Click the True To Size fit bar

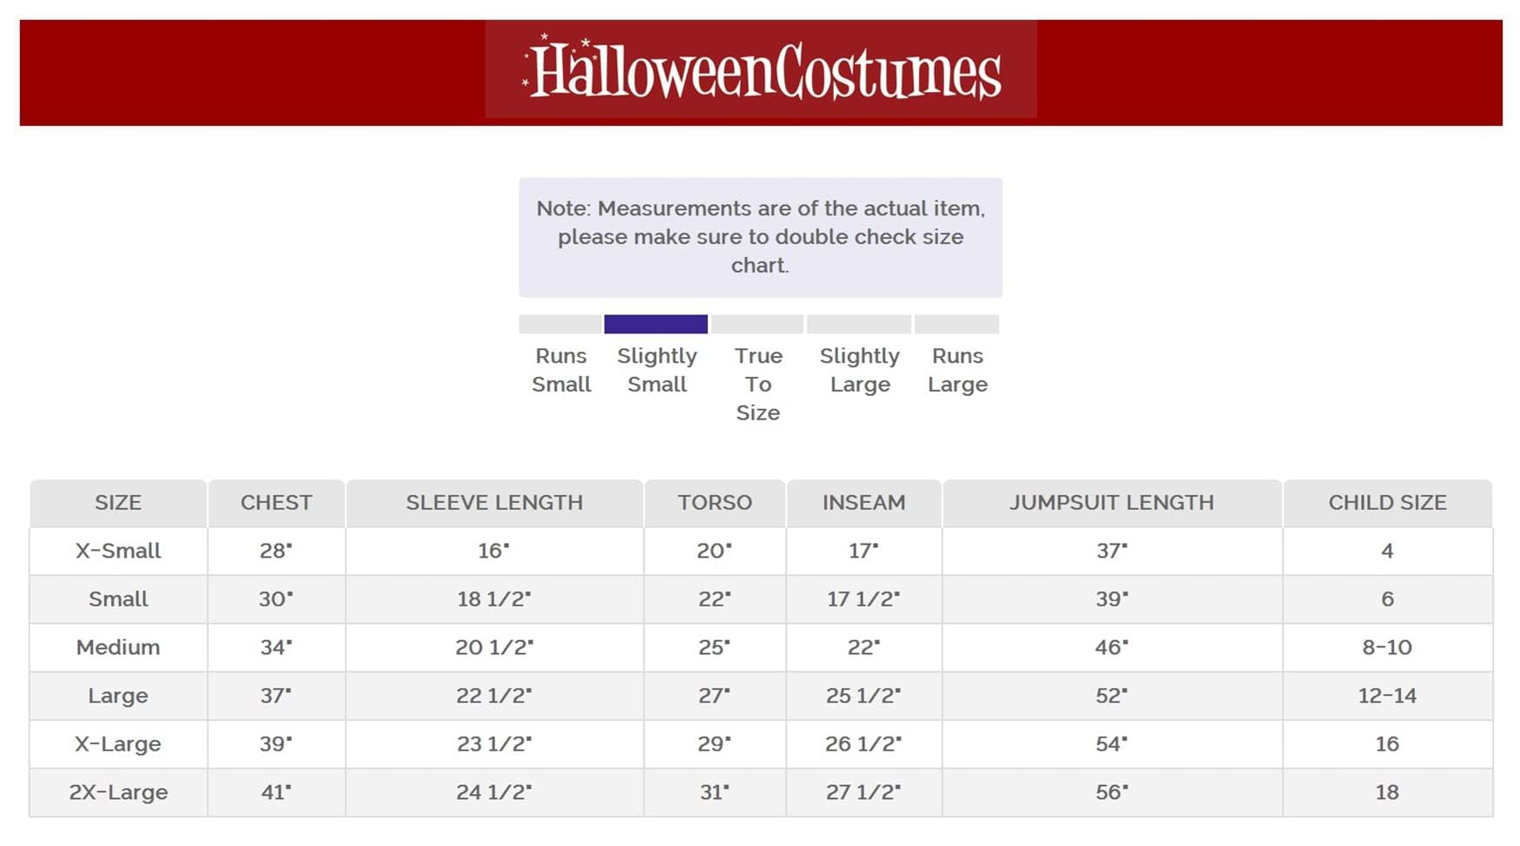tap(757, 324)
